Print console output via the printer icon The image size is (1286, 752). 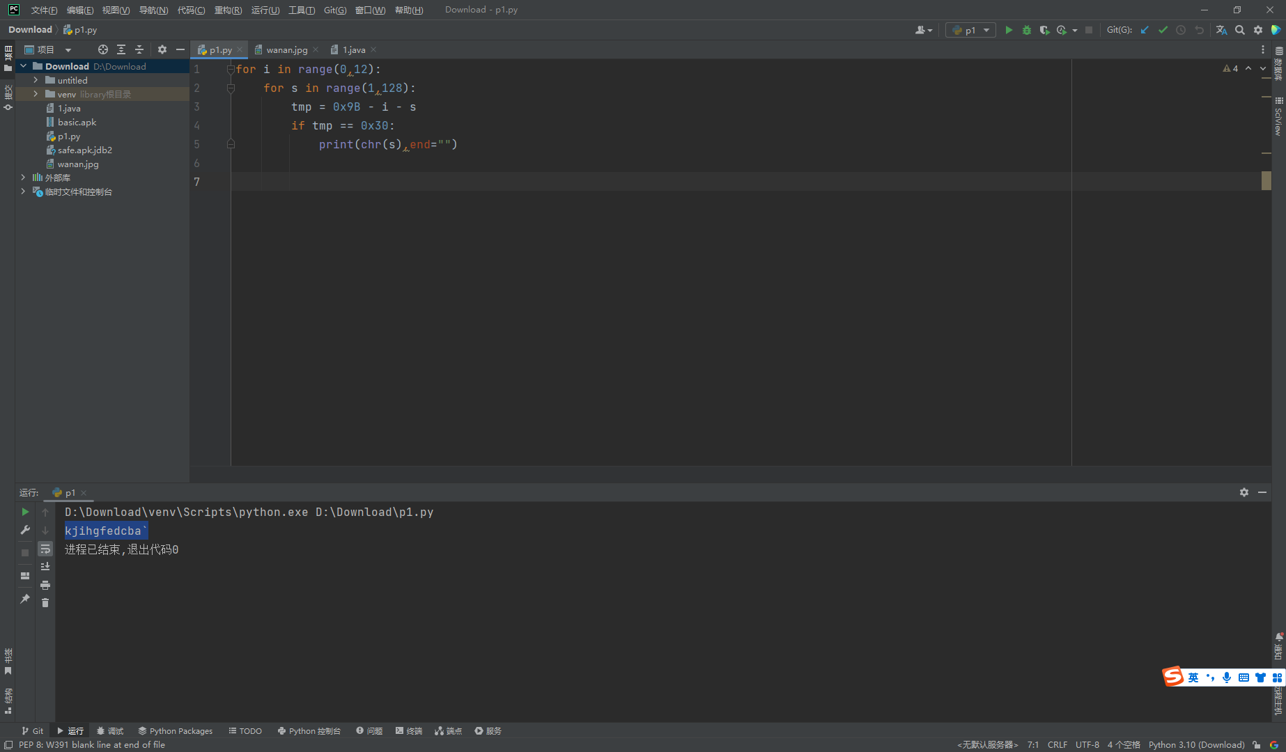coord(45,585)
